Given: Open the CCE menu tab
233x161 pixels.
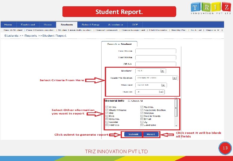Looking at the screenshot, I should pos(135,25).
